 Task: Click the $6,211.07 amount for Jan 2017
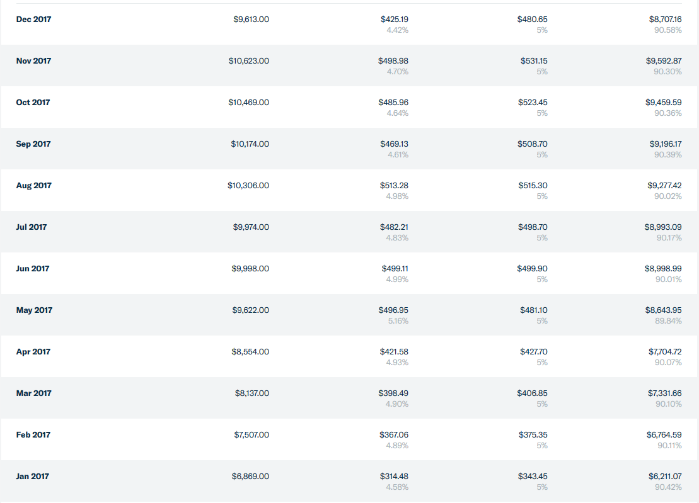(665, 477)
